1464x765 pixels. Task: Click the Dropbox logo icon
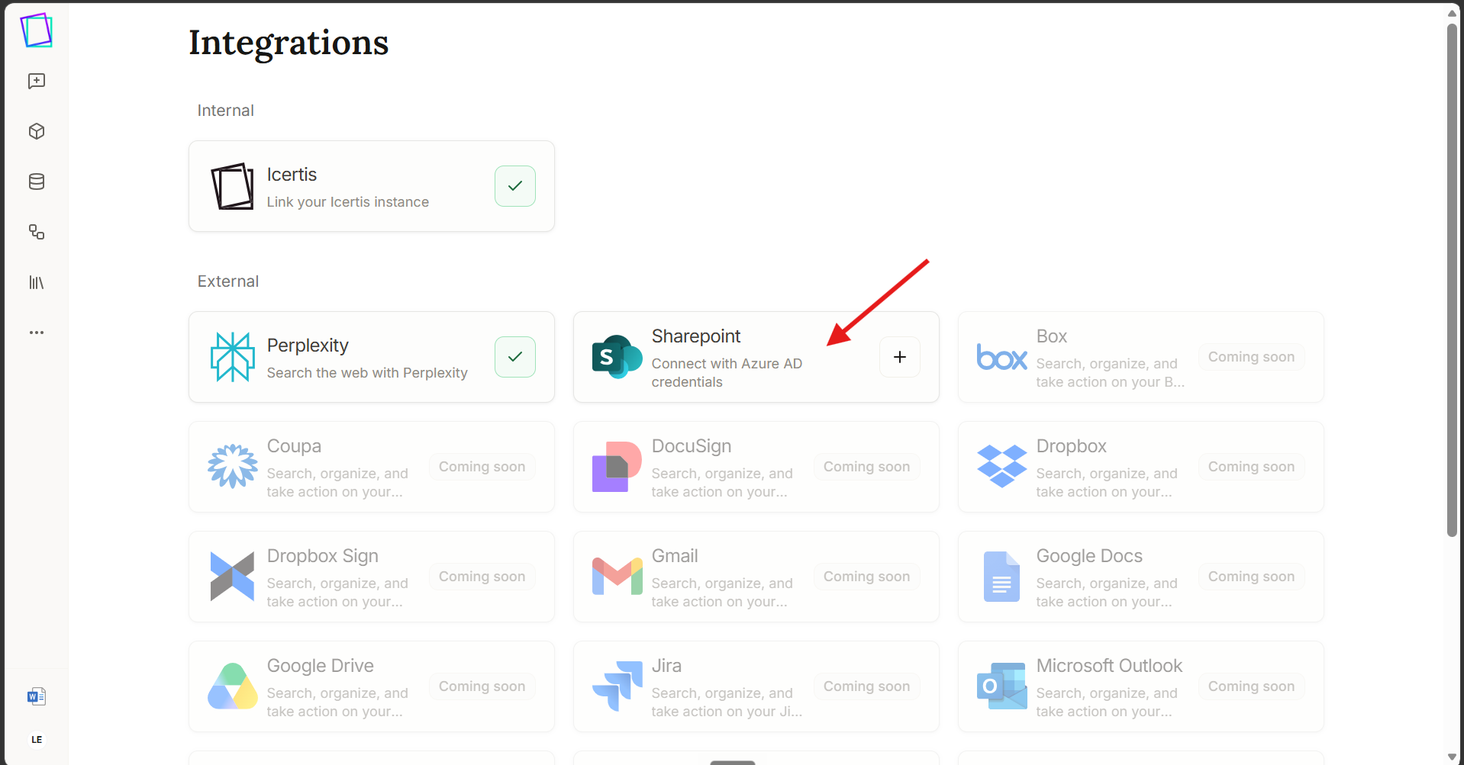[x=1001, y=466]
